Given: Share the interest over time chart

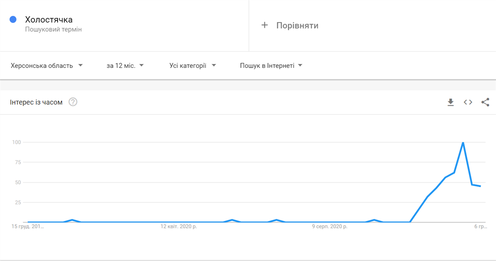Looking at the screenshot, I should 485,102.
